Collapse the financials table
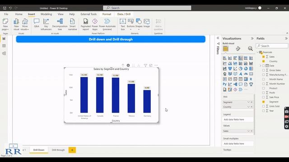The width and height of the screenshot is (289, 162). tap(258, 52)
